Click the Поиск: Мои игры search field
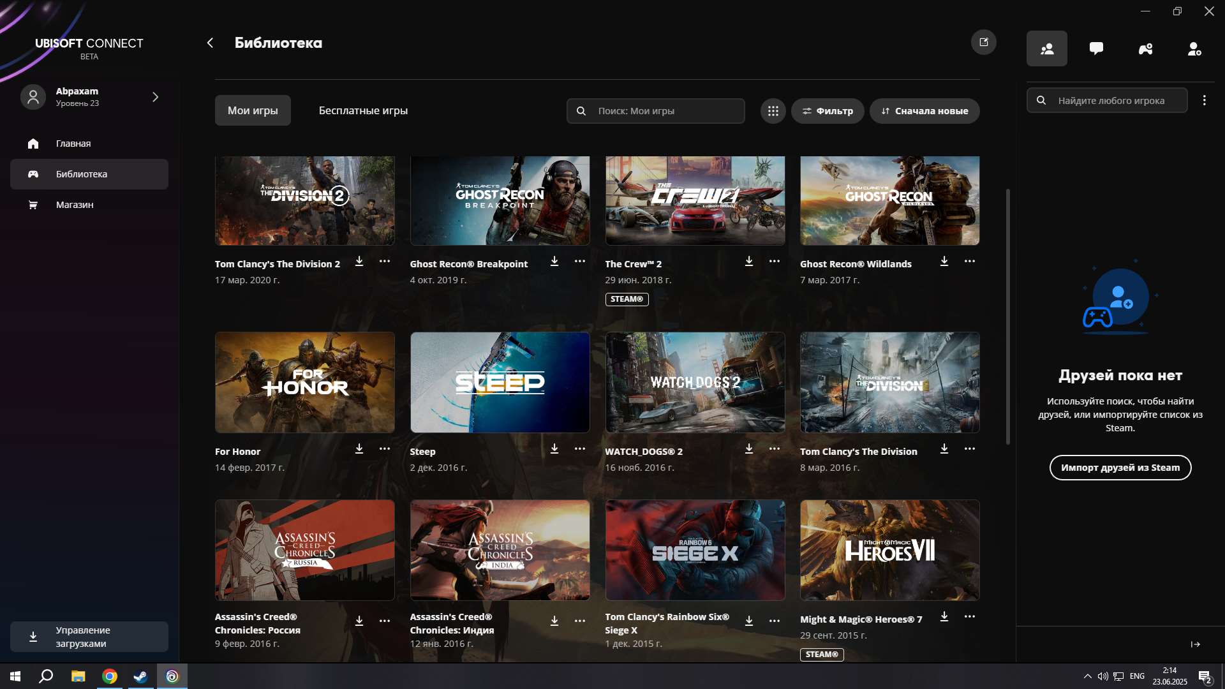Screen dimensions: 1225x689 click(x=655, y=110)
